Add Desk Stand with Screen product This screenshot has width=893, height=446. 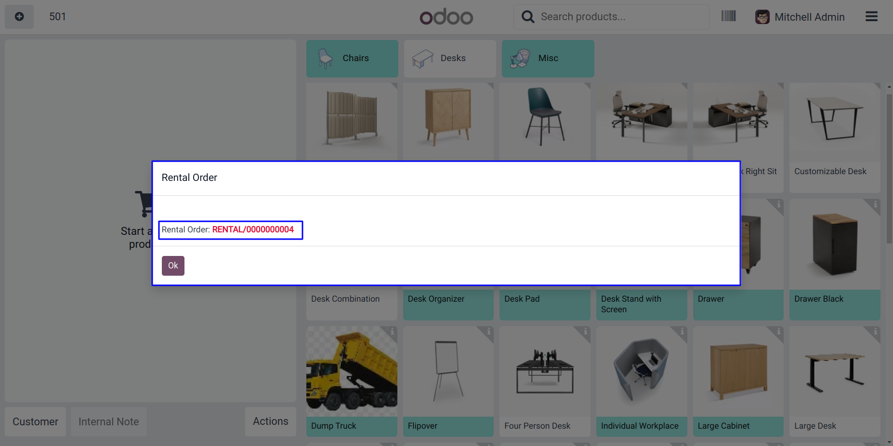pyautogui.click(x=642, y=304)
